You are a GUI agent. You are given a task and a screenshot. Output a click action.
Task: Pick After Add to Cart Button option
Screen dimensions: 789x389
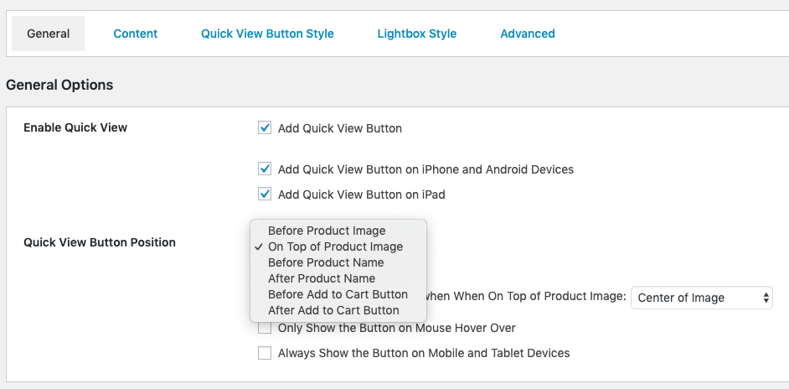point(333,310)
